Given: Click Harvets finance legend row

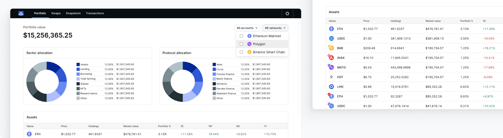Looking at the screenshot, I should pyautogui.click(x=241, y=89).
